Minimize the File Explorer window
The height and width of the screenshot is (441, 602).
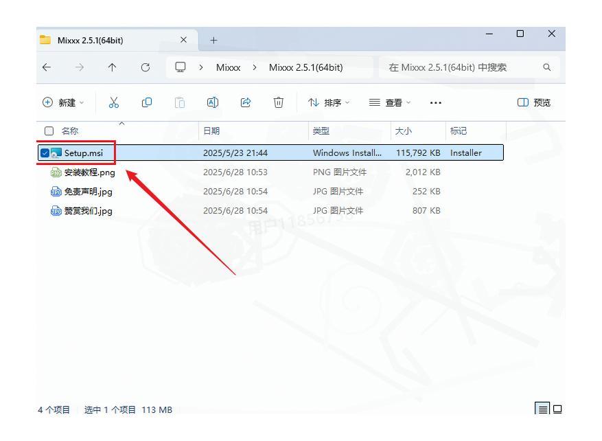tap(489, 34)
